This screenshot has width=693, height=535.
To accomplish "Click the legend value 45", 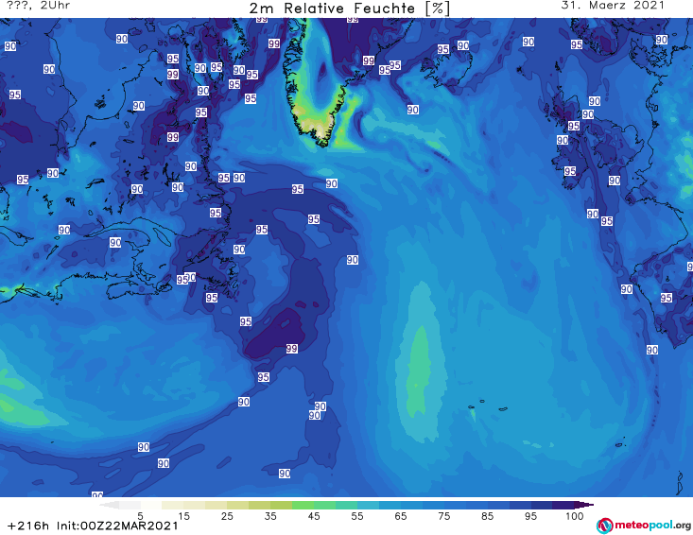I will pos(314,515).
